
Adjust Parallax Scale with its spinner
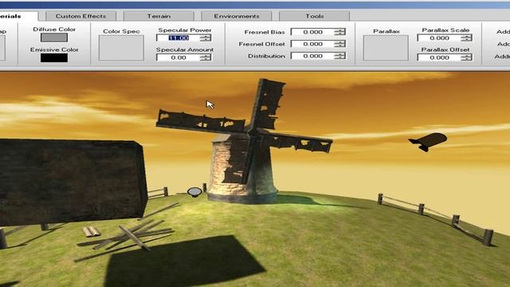click(x=466, y=37)
